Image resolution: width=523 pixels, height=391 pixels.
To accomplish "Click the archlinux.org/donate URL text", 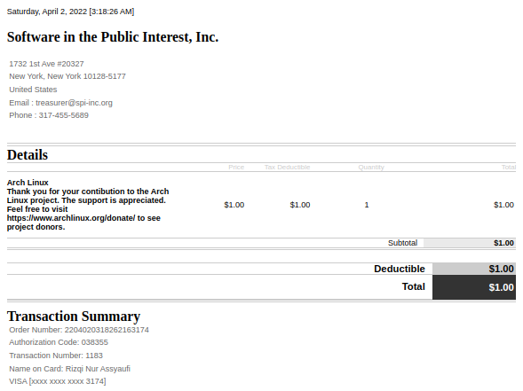I will [71, 218].
